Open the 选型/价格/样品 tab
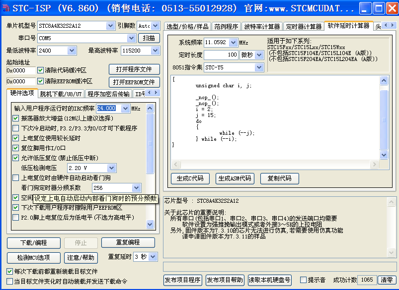399x290 pixels. point(187,26)
